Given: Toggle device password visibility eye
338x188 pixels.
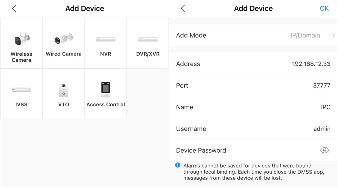Looking at the screenshot, I should (x=325, y=150).
